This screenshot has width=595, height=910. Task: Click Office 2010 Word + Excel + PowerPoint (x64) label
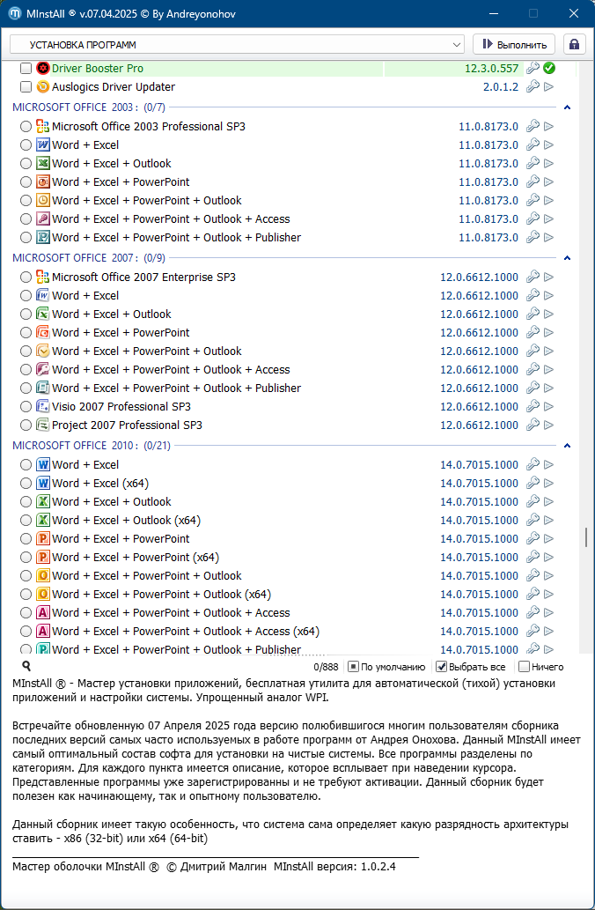coord(136,558)
